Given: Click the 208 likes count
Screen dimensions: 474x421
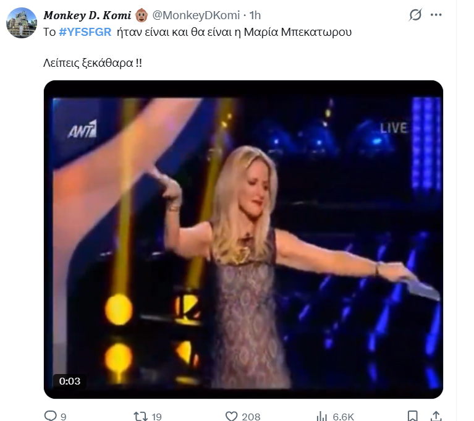Looking at the screenshot, I should point(252,417).
